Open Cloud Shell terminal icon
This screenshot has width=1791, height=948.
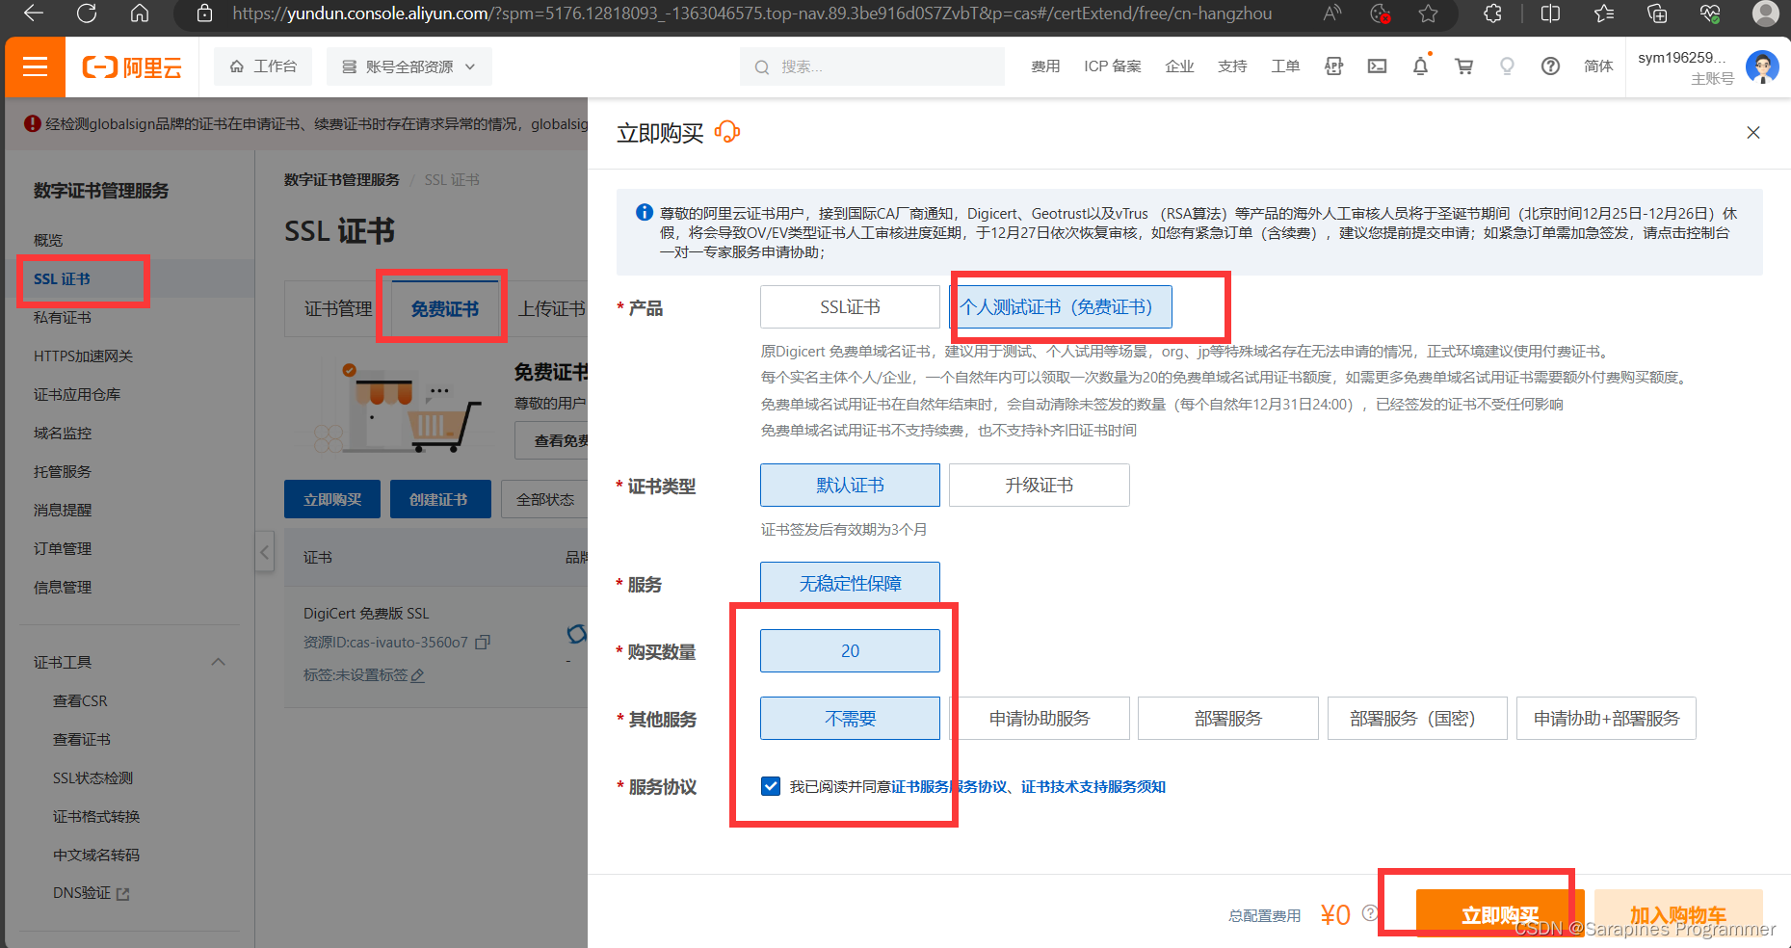(x=1377, y=66)
